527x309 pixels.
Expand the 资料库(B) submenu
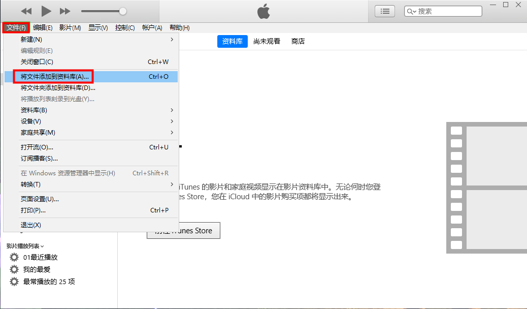[91, 110]
